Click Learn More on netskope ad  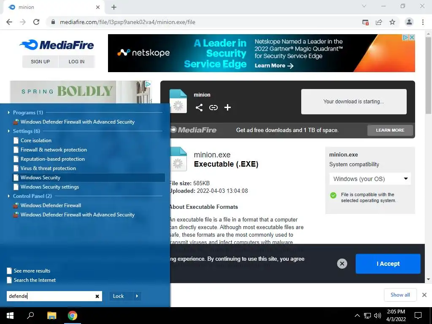point(274,65)
